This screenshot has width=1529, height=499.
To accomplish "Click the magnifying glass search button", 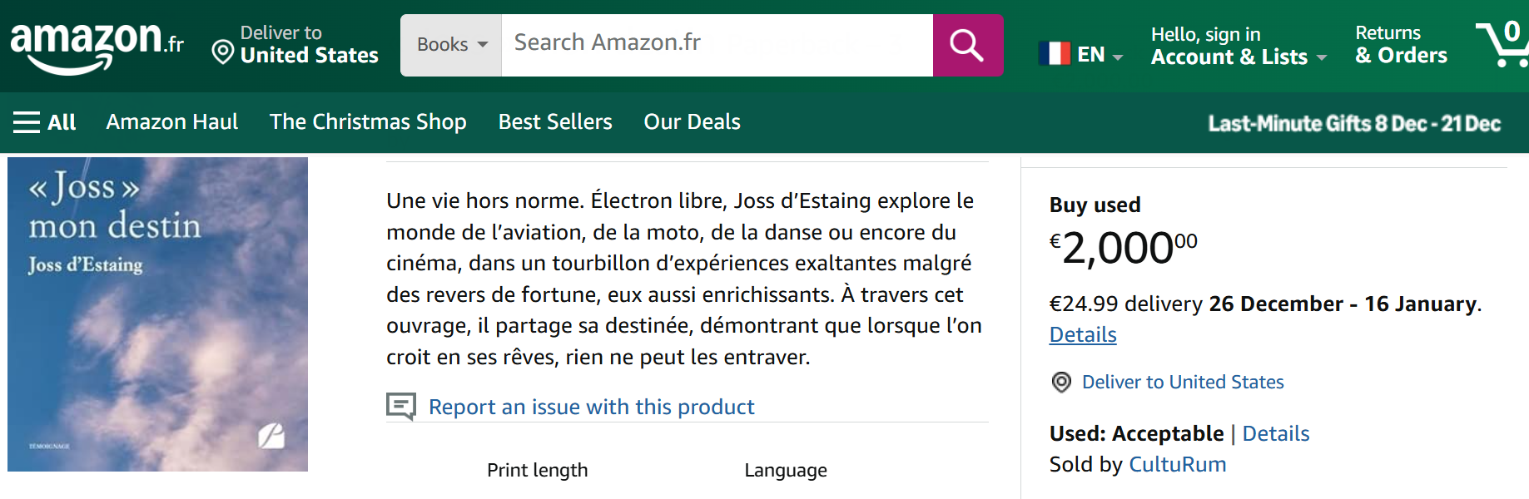I will (x=967, y=45).
